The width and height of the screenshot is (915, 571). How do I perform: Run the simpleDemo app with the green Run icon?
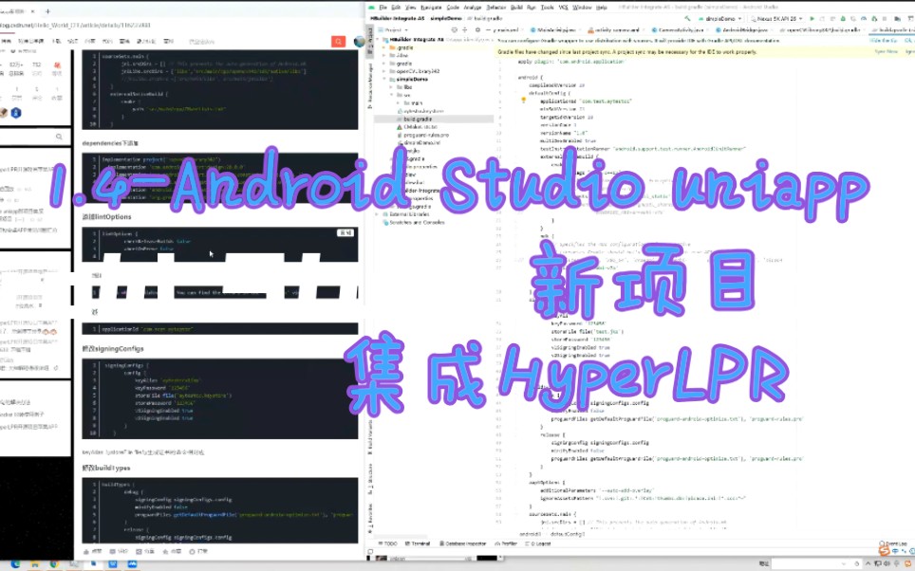click(x=812, y=18)
